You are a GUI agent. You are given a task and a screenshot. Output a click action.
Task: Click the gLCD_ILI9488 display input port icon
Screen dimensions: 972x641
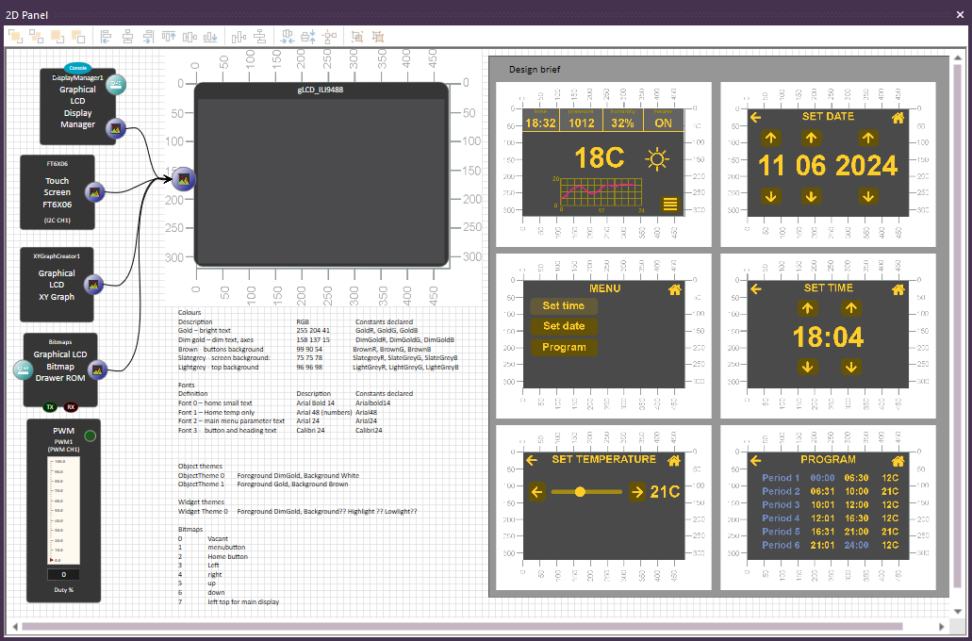point(184,177)
